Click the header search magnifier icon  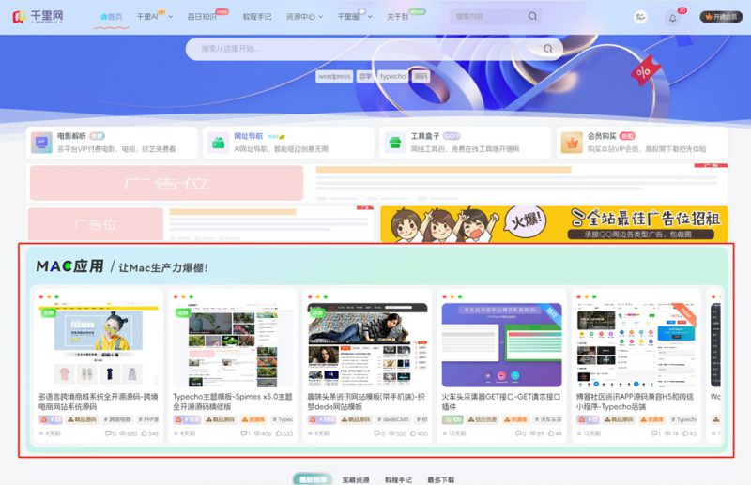[532, 16]
